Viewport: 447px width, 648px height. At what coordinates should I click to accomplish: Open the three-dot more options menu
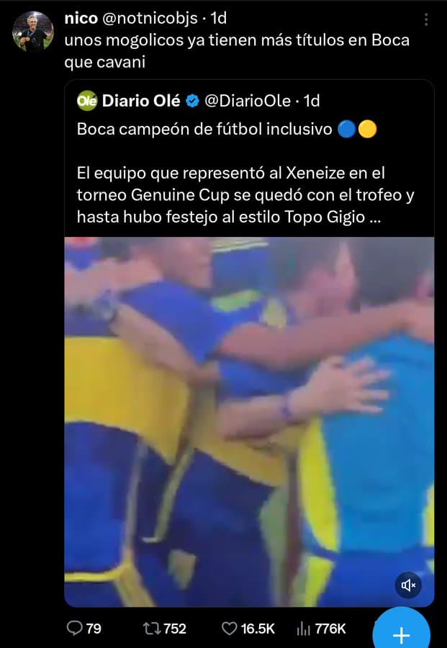426,19
